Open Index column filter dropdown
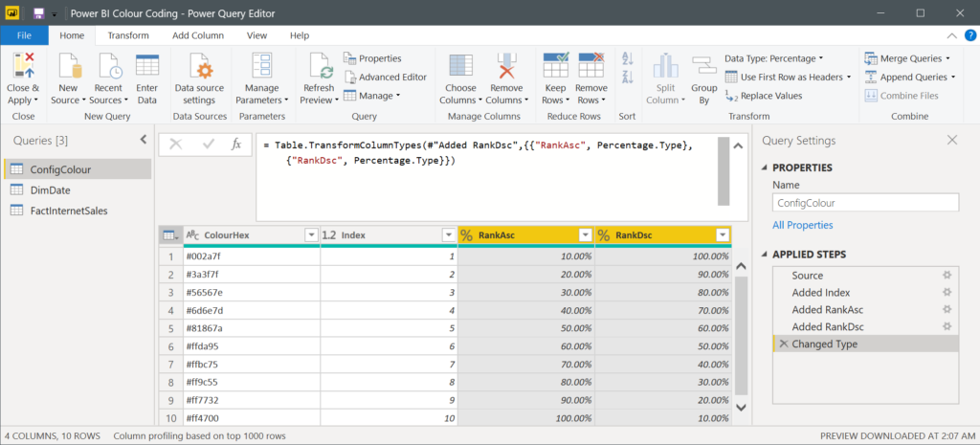This screenshot has height=445, width=980. point(448,235)
